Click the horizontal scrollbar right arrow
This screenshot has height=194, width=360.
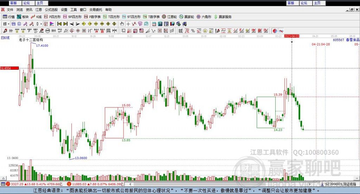[309, 184]
